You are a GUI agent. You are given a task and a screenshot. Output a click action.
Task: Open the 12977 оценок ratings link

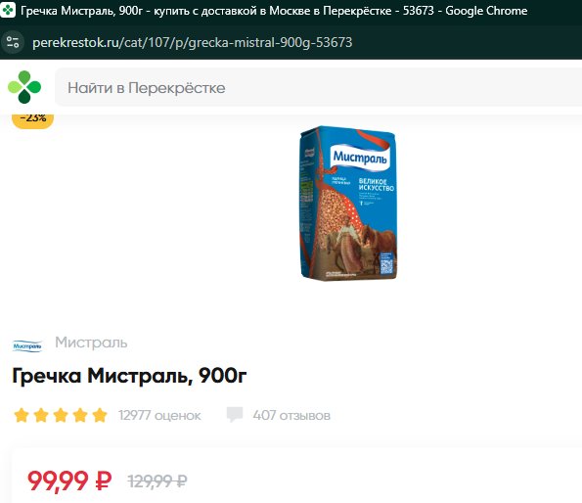159,415
